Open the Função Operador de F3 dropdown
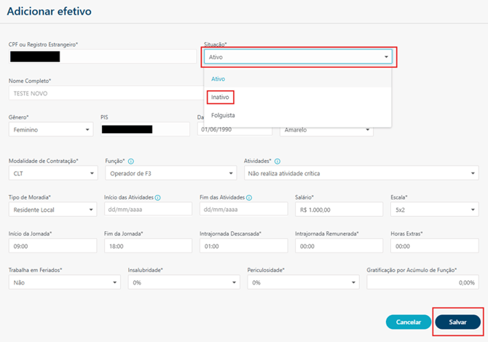Image resolution: width=488 pixels, height=342 pixels. click(x=170, y=173)
